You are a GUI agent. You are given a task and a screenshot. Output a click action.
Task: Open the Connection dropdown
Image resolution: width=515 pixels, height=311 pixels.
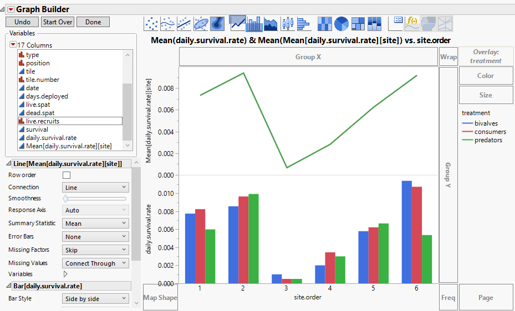point(95,188)
